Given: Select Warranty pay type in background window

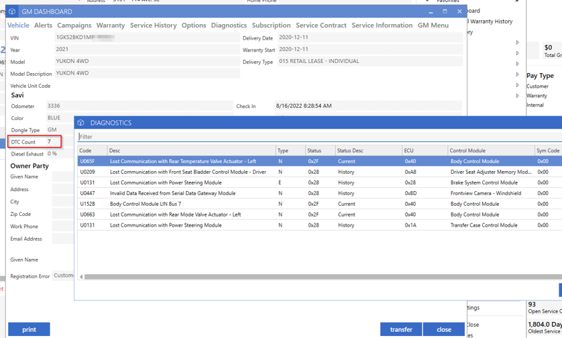Looking at the screenshot, I should [x=537, y=96].
